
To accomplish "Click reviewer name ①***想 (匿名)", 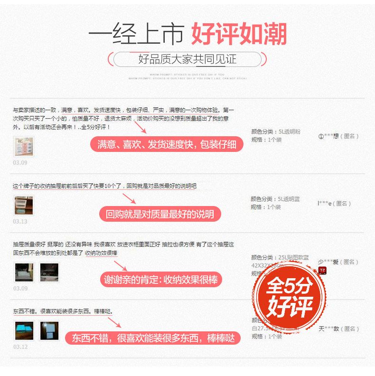I will 338,136.
